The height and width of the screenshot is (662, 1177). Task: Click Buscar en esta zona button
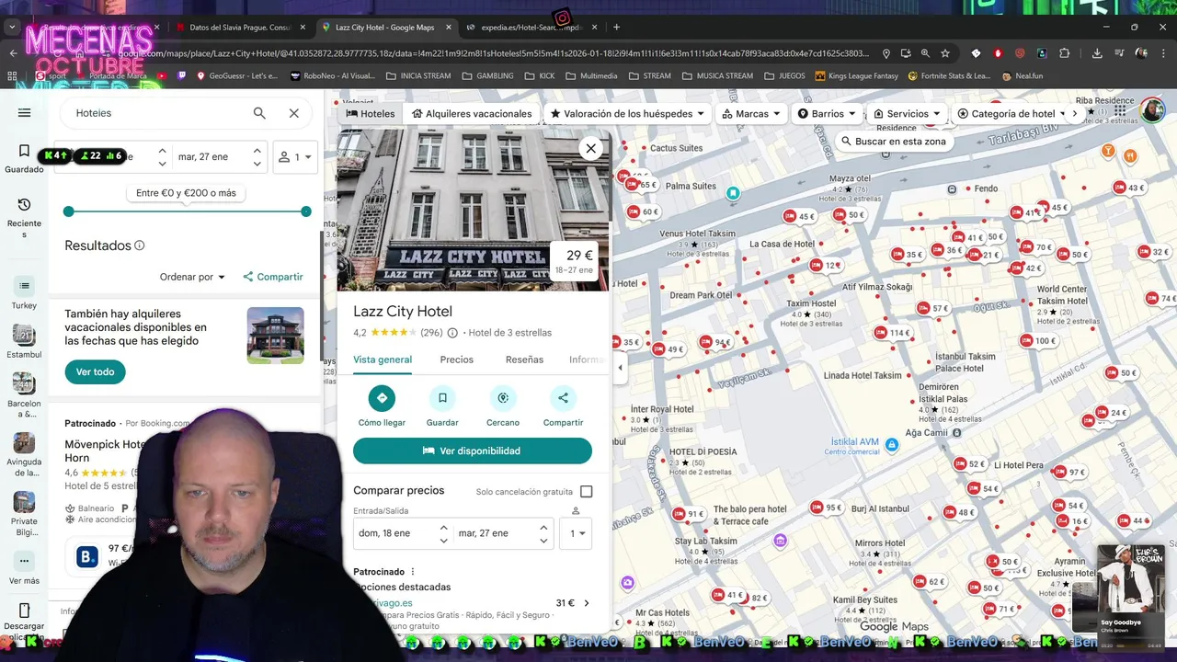(x=893, y=142)
